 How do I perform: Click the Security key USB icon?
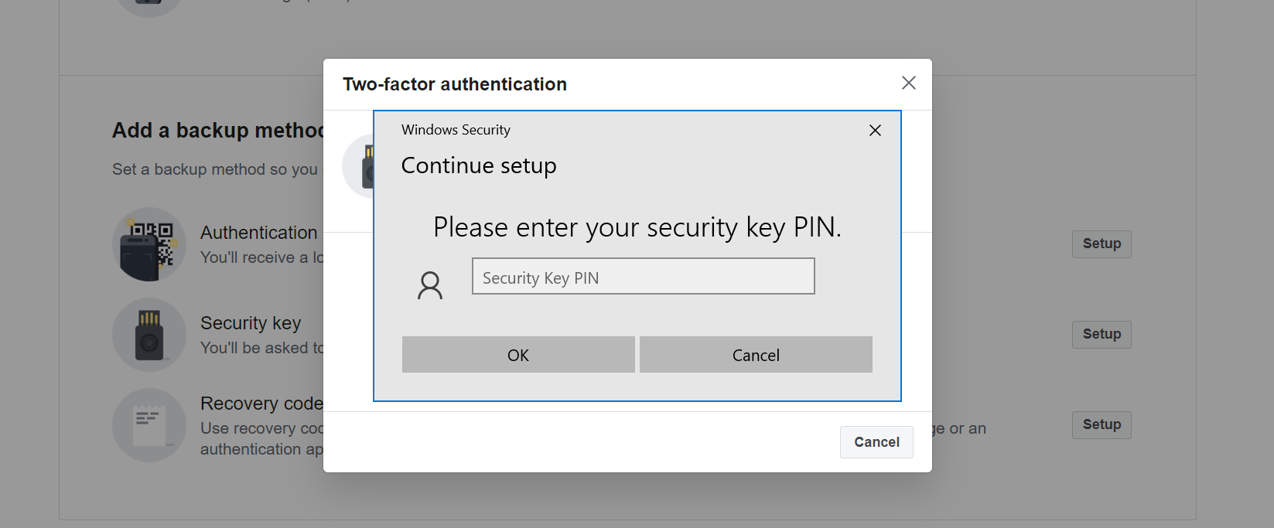[x=149, y=335]
